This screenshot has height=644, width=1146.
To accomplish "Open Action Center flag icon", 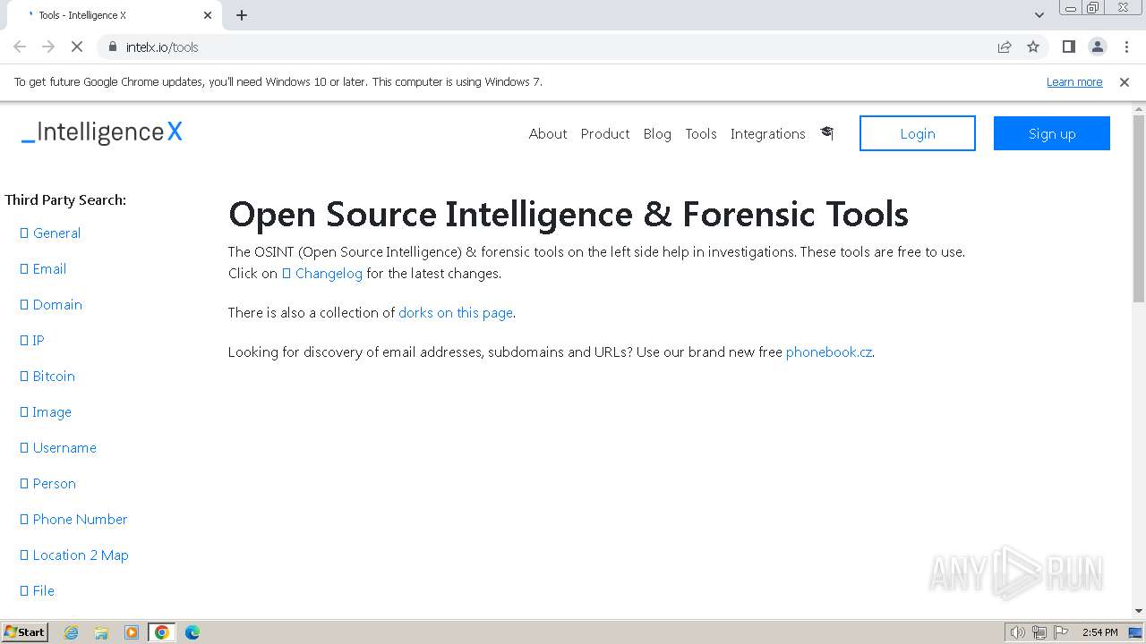I will tap(1061, 632).
